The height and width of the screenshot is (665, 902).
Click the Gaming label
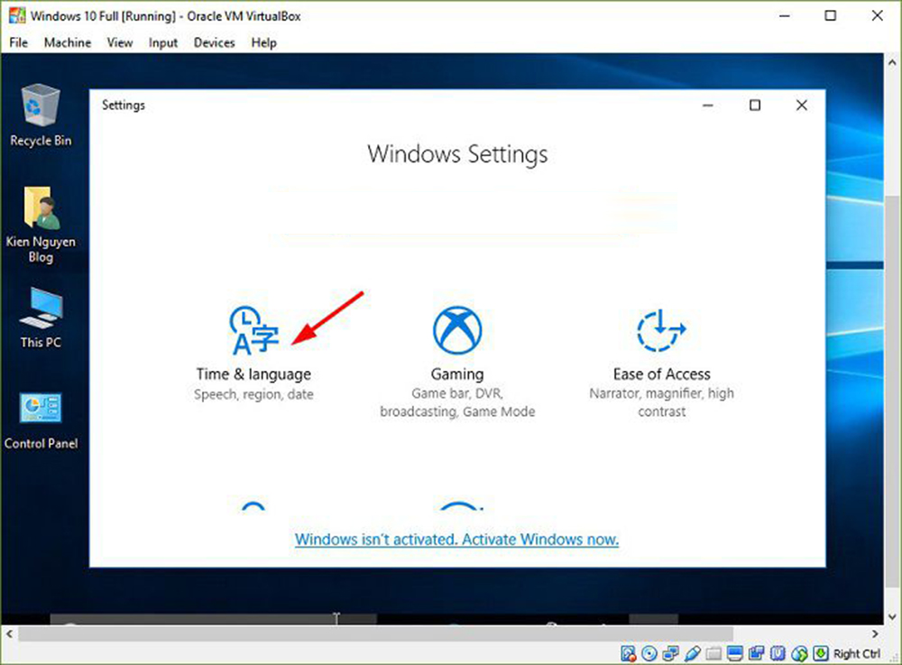pos(457,374)
